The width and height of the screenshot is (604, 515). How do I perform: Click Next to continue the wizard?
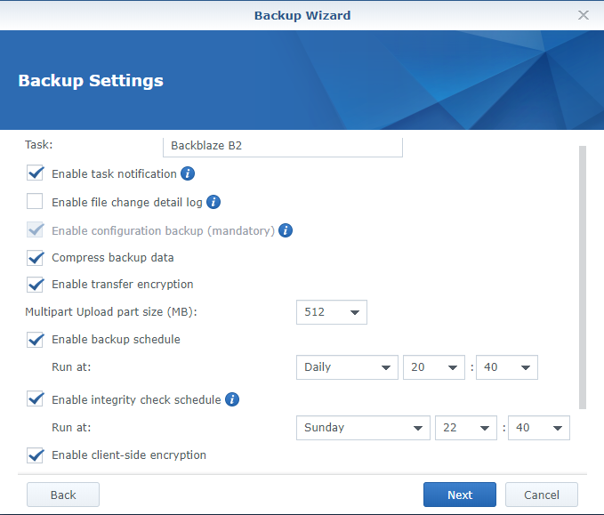point(459,495)
